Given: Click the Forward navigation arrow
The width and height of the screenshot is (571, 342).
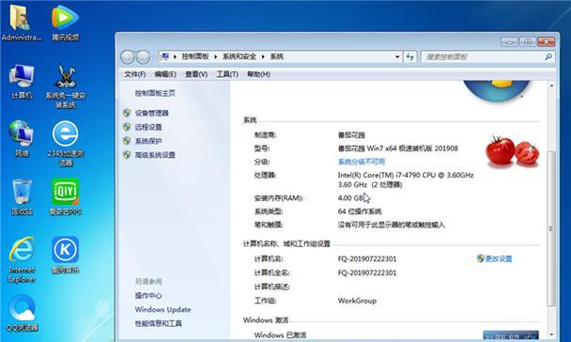Looking at the screenshot, I should (143, 56).
